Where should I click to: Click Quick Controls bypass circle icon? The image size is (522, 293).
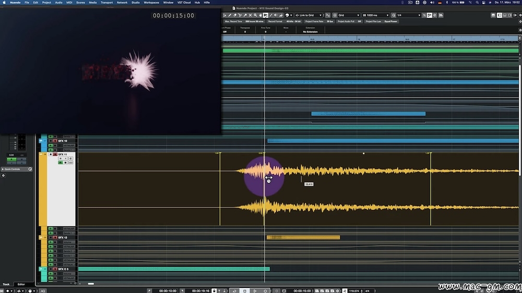(x=30, y=169)
